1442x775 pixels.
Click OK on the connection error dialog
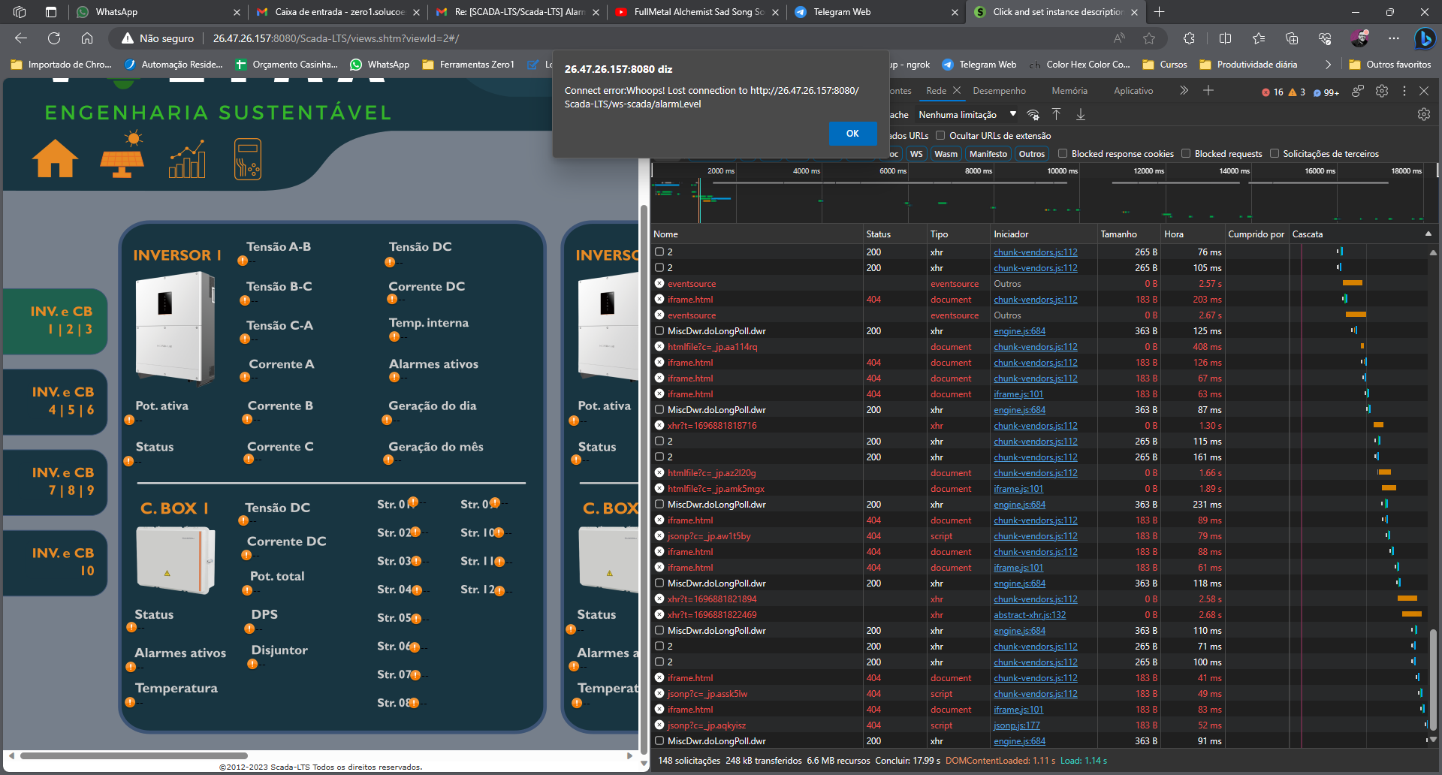pyautogui.click(x=852, y=133)
